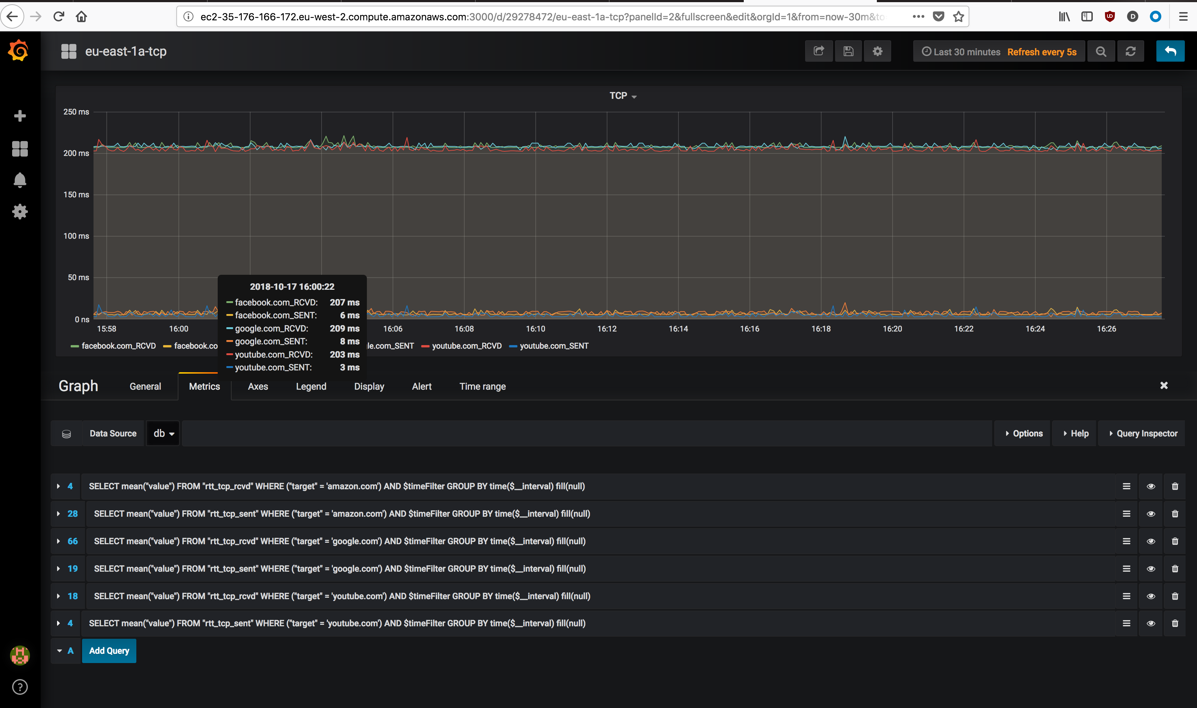Click the blue back to dashboard arrow
The width and height of the screenshot is (1197, 708).
[x=1170, y=51]
